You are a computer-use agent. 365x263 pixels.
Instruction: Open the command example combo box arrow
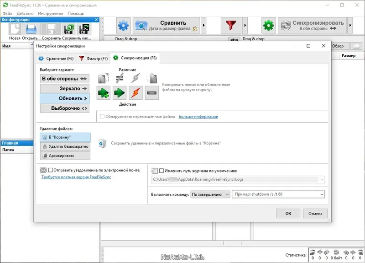(x=322, y=194)
